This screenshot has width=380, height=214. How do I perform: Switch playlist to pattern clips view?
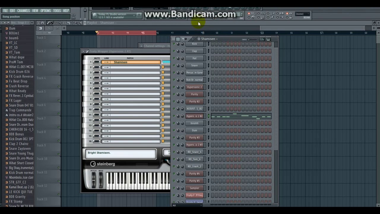[x=57, y=28]
